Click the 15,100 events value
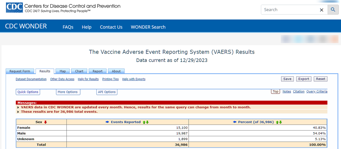Screen dimensions: 341x149 181,128
